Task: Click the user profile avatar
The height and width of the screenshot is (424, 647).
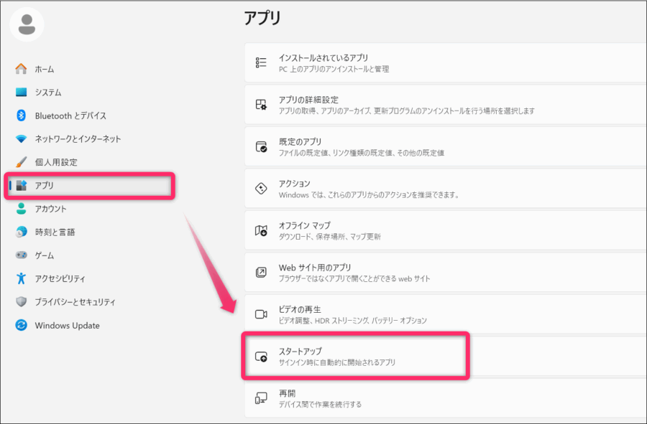Action: click(x=27, y=23)
